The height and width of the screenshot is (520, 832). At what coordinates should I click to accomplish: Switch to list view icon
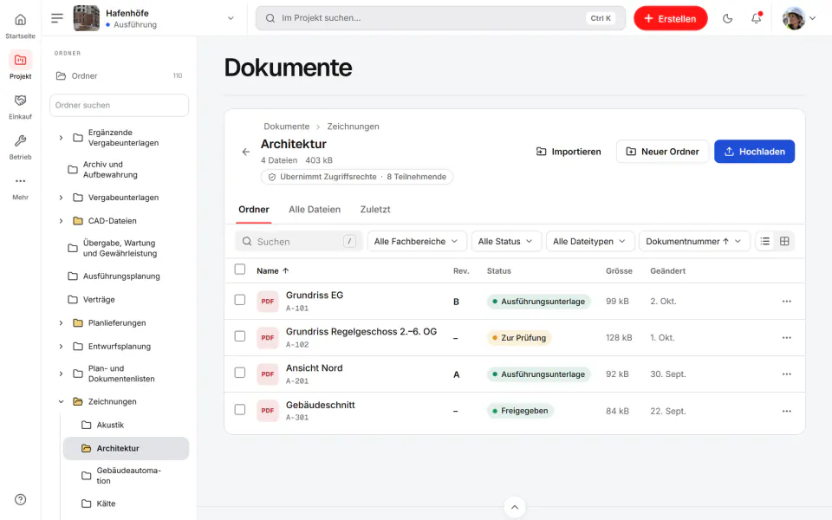click(764, 242)
